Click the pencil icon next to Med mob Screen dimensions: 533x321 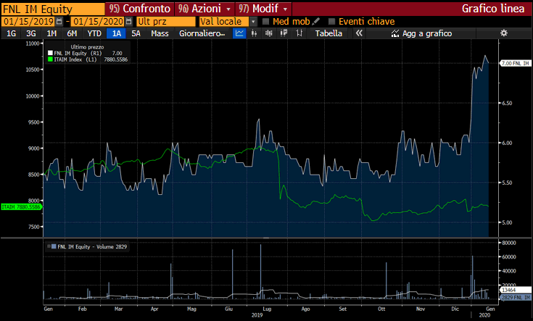(315, 22)
